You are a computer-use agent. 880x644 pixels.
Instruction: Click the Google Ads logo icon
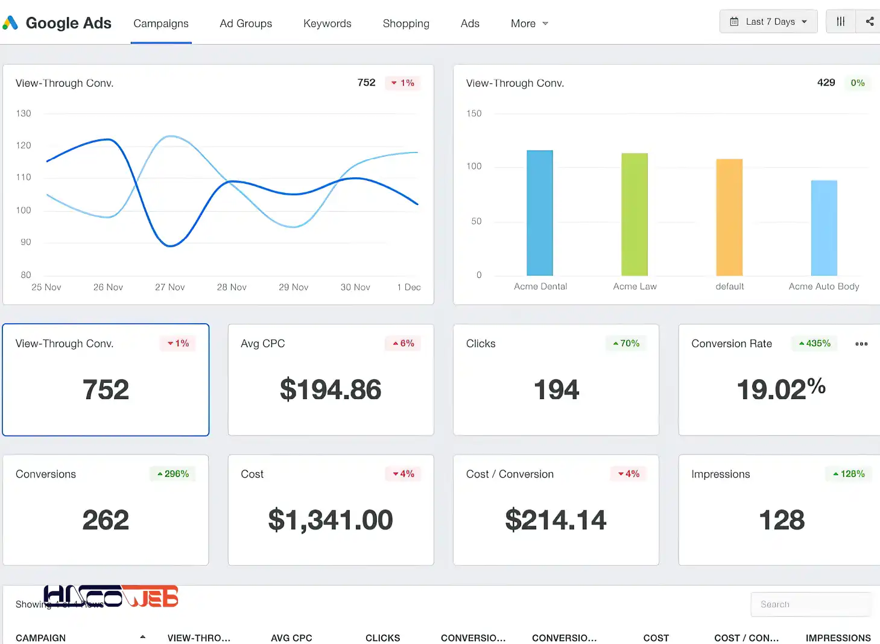click(x=10, y=23)
